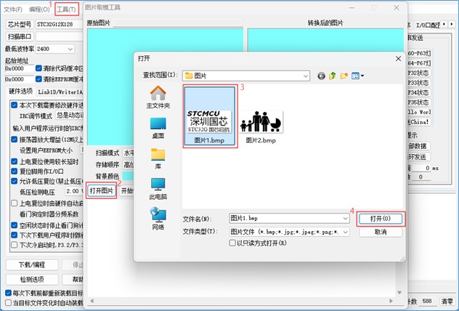The width and height of the screenshot is (459, 311).
Task: Go back using the Open dialog's back arrow
Action: (x=321, y=76)
